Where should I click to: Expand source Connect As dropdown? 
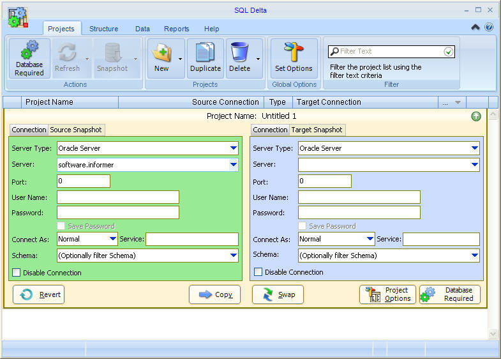[x=112, y=239]
